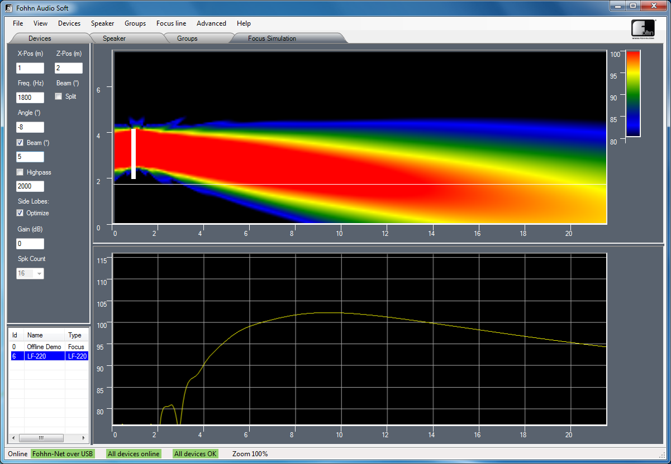Switch to the Speaker tab
This screenshot has height=464, width=671.
coord(114,38)
